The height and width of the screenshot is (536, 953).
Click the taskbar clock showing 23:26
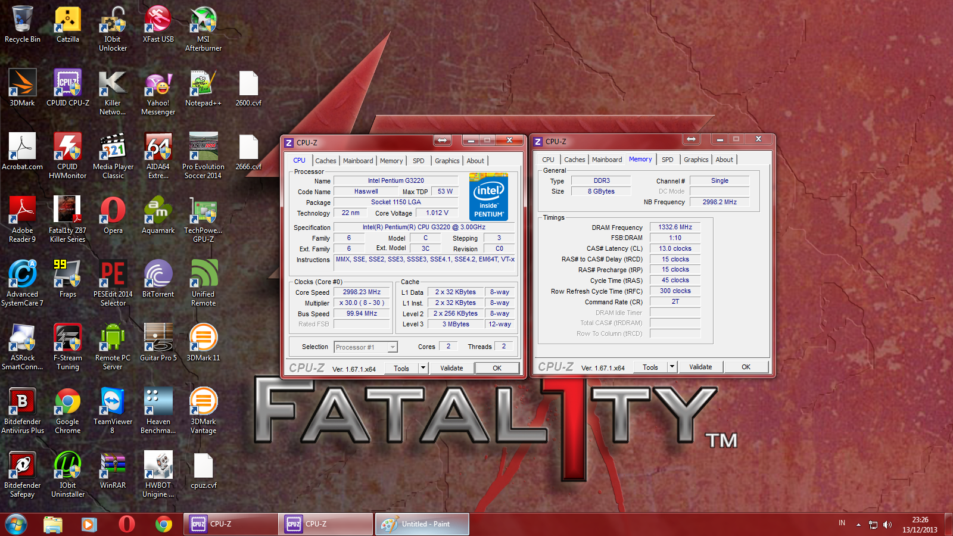pos(920,525)
